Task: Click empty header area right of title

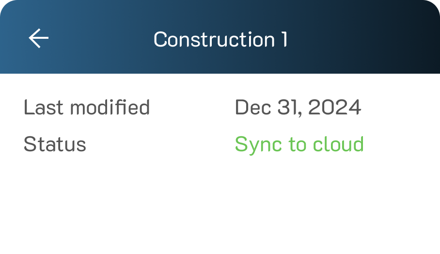Action: coord(368,39)
